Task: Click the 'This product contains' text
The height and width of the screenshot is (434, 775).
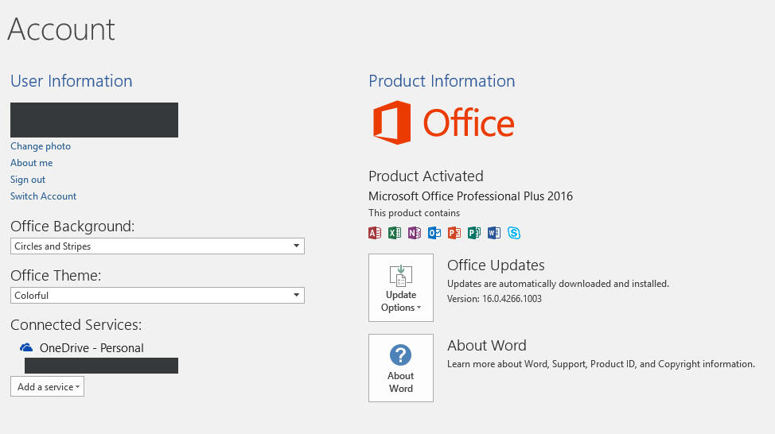Action: coord(415,213)
